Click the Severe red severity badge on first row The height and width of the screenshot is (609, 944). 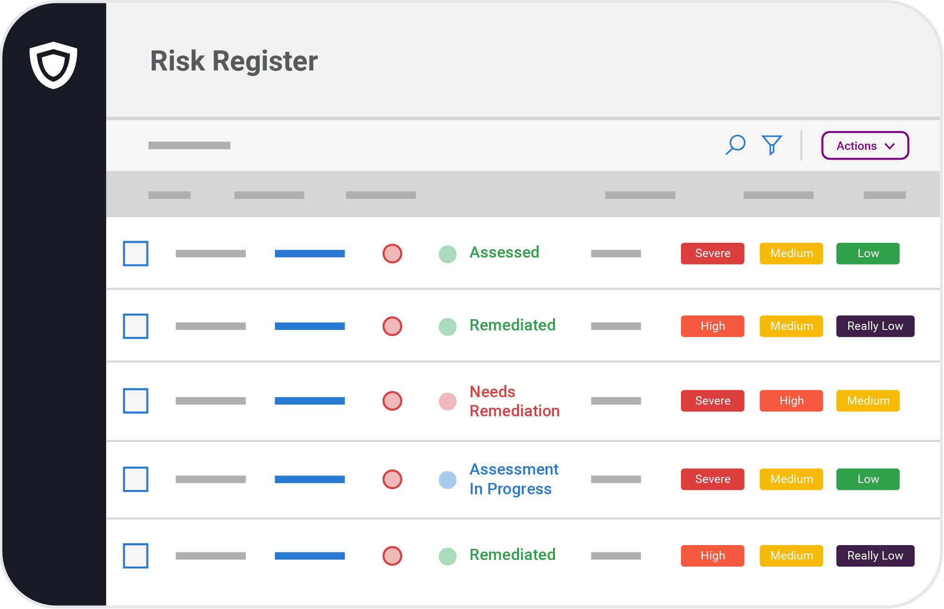tap(712, 253)
